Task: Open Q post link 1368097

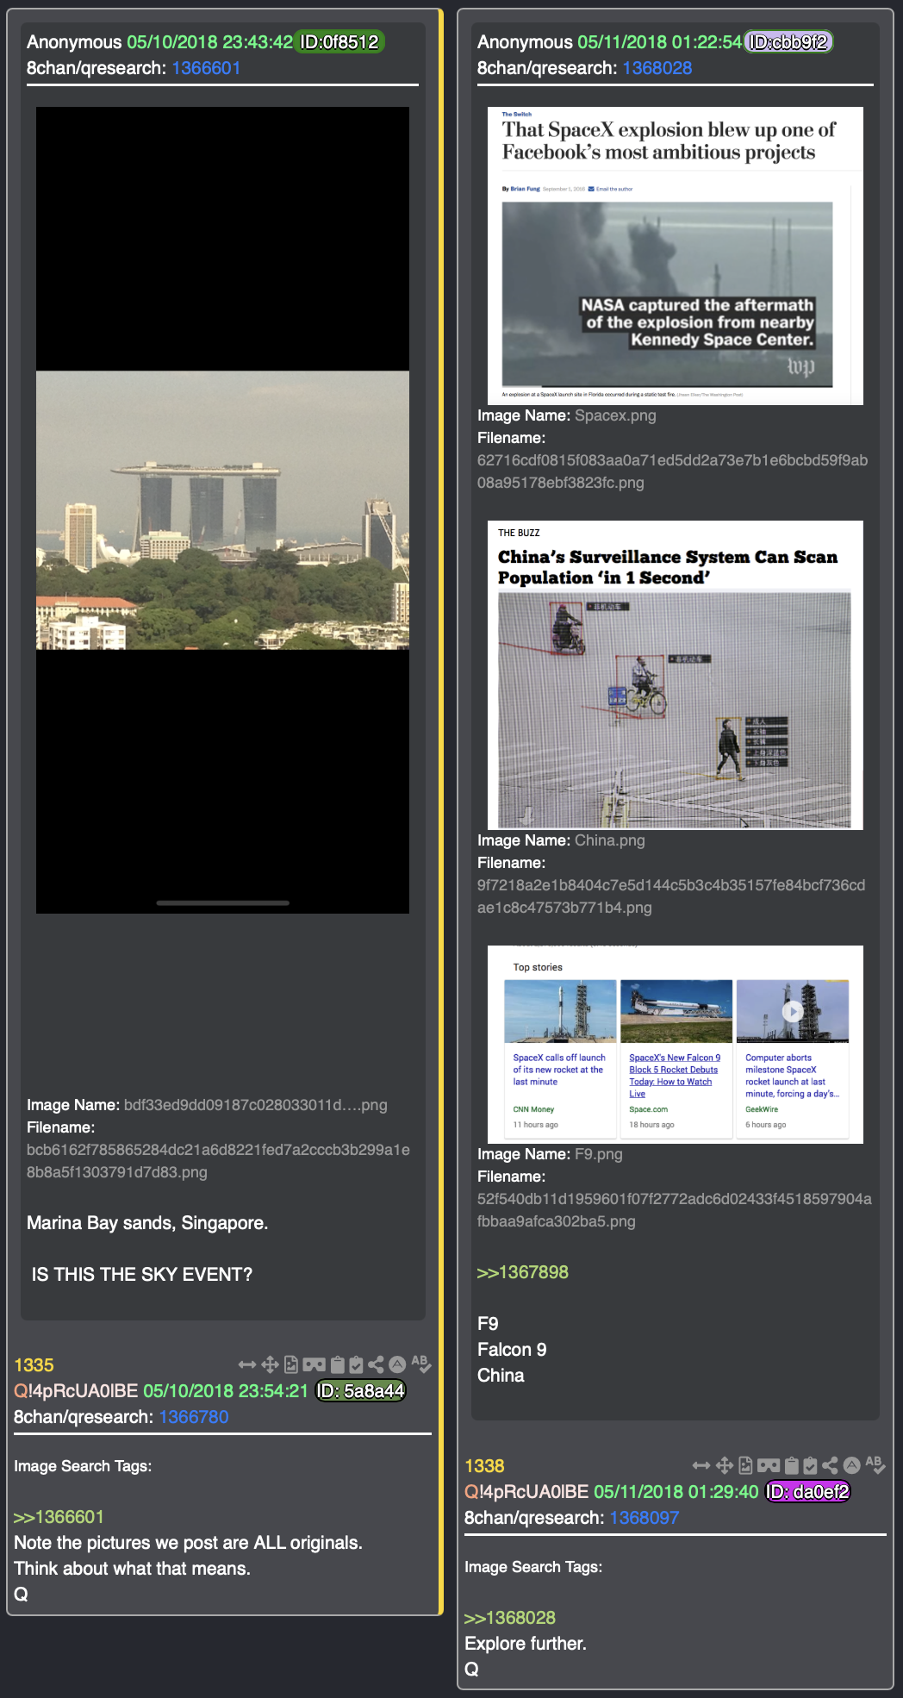Action: click(645, 1518)
